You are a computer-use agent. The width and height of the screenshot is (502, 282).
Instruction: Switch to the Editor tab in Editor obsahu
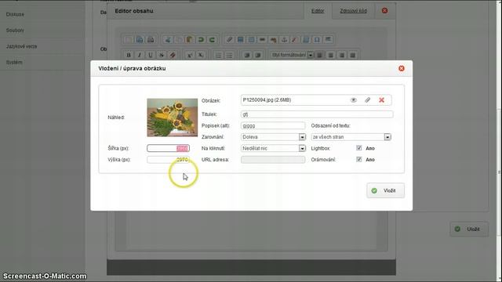coord(318,11)
